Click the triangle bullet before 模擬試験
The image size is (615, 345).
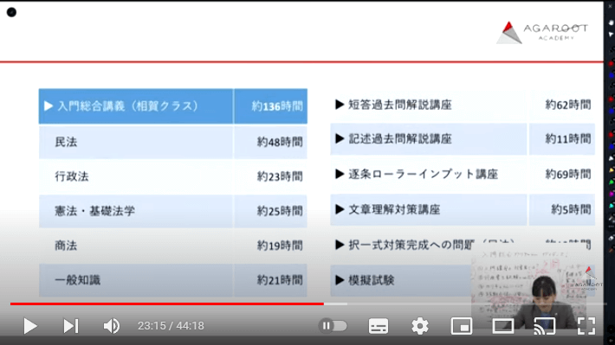click(340, 280)
